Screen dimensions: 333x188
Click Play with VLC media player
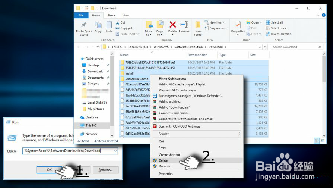click(x=196, y=90)
